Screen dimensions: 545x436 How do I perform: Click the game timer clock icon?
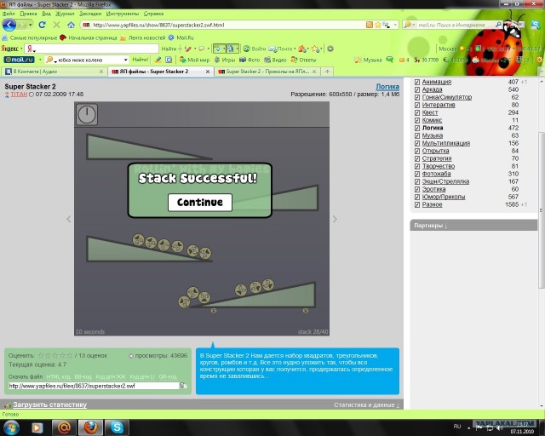click(x=87, y=114)
